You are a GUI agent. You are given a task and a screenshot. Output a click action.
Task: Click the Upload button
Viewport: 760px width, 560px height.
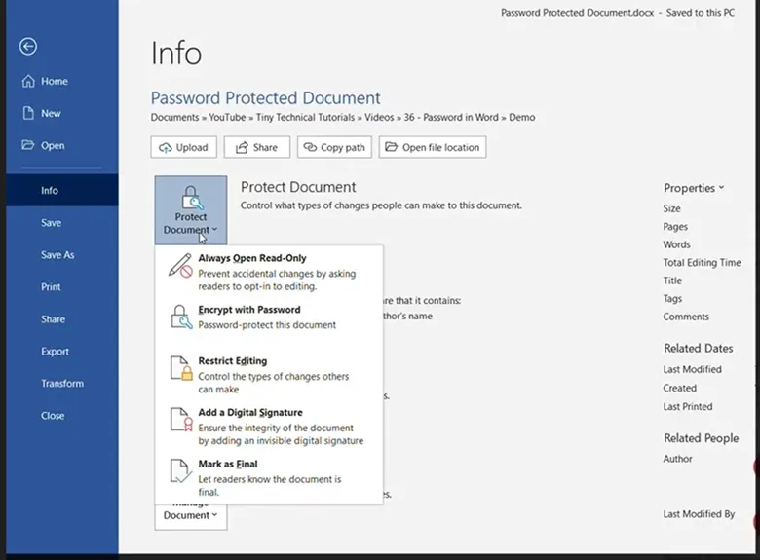[x=184, y=147]
